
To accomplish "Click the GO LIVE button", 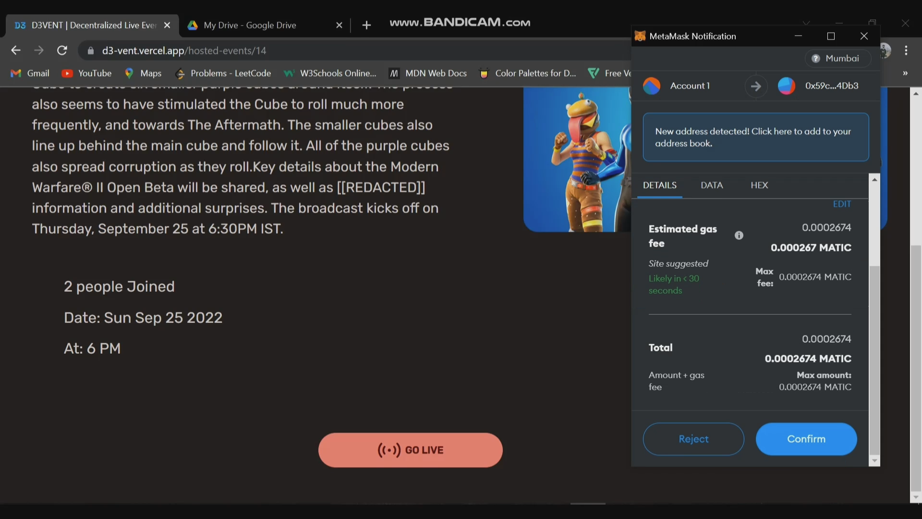I will tap(410, 450).
